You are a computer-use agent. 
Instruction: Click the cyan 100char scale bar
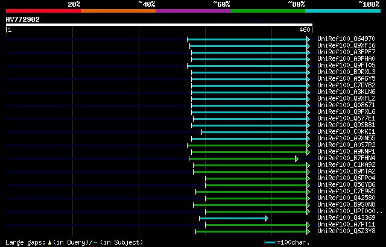pyautogui.click(x=270, y=243)
